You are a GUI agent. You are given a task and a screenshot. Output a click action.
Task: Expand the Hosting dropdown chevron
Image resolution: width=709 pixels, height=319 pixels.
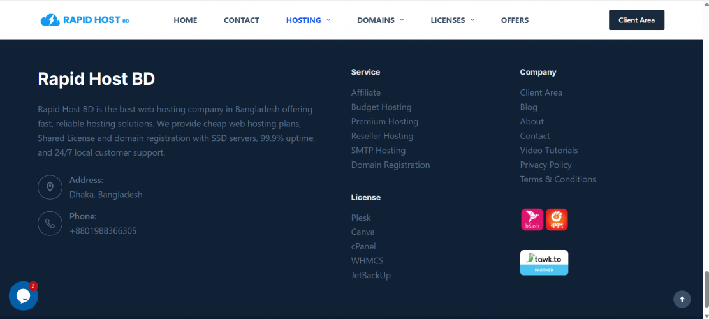pyautogui.click(x=329, y=20)
